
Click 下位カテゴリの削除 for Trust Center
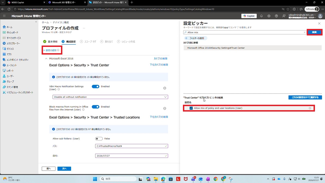click(x=159, y=65)
